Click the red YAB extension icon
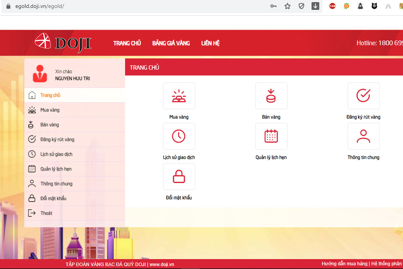 (332, 6)
